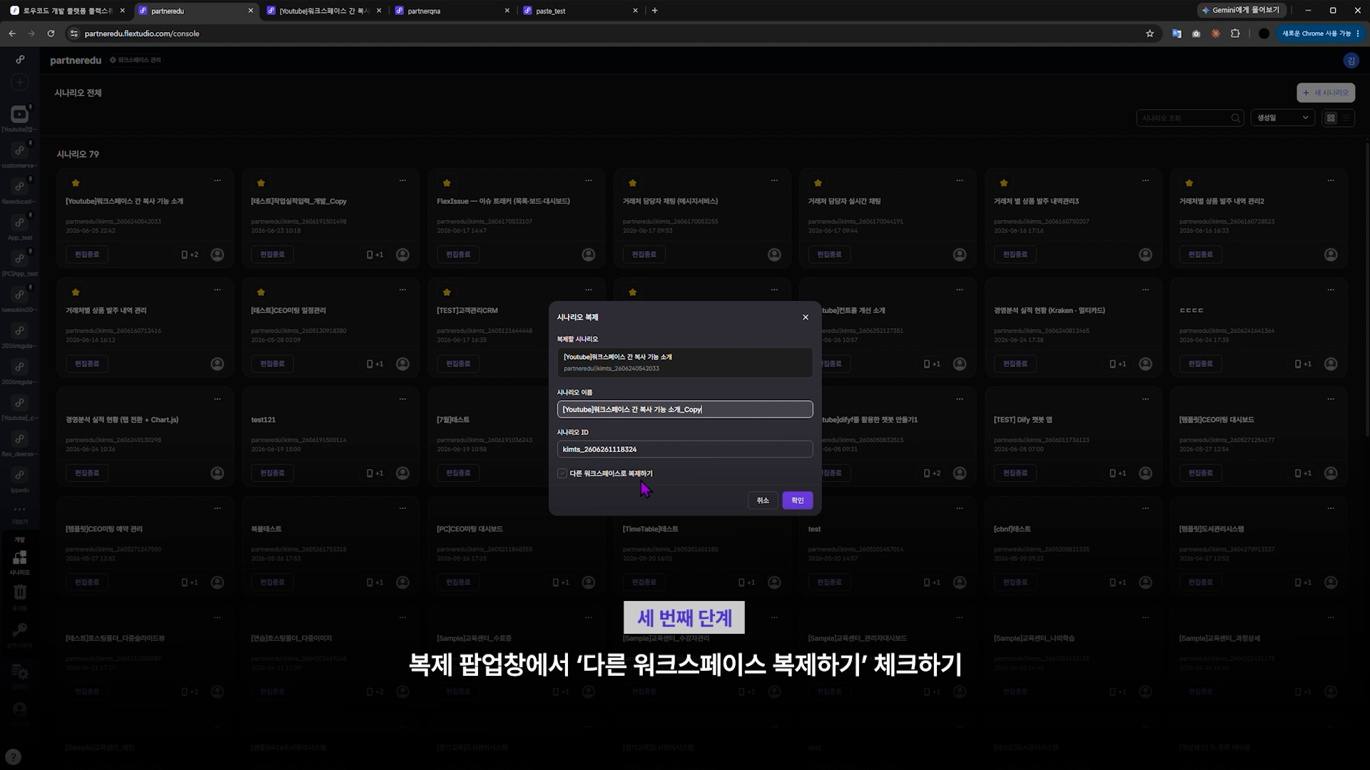The height and width of the screenshot is (770, 1370).
Task: Open the customerva workspace icon
Action: coord(20,150)
